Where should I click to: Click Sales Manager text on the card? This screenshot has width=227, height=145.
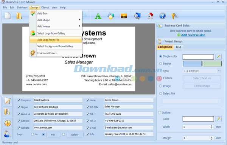pos(79,62)
